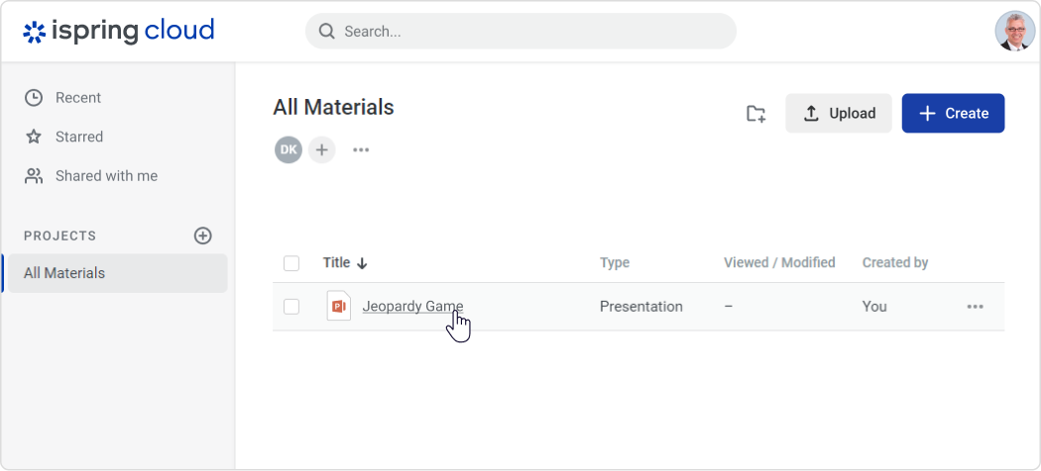The image size is (1041, 471).
Task: Open All Materials more options menu
Action: [361, 149]
